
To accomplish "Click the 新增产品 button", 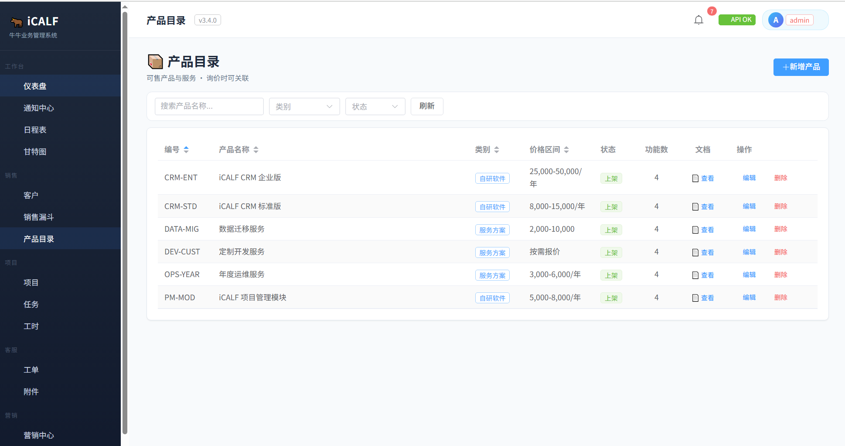I will [801, 67].
